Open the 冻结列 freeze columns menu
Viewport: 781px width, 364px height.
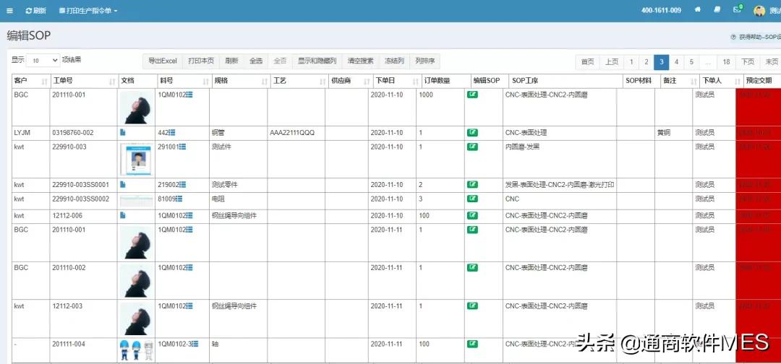(x=394, y=61)
